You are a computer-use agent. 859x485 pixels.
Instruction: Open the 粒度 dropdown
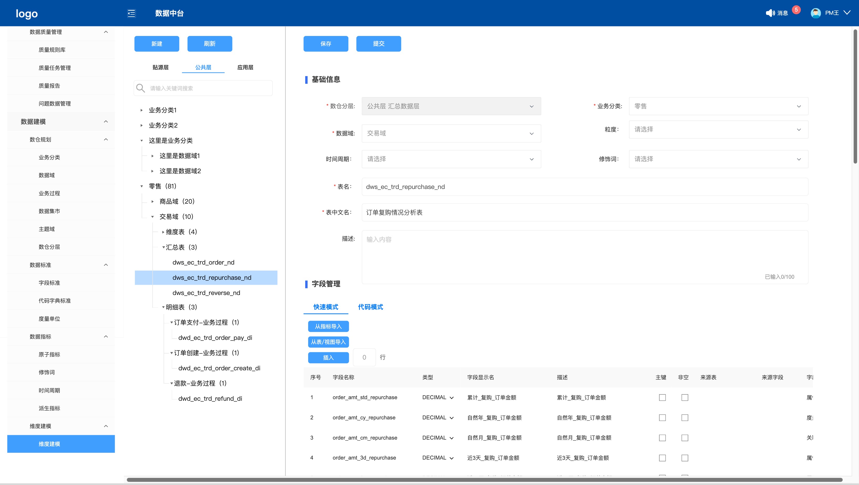click(718, 130)
